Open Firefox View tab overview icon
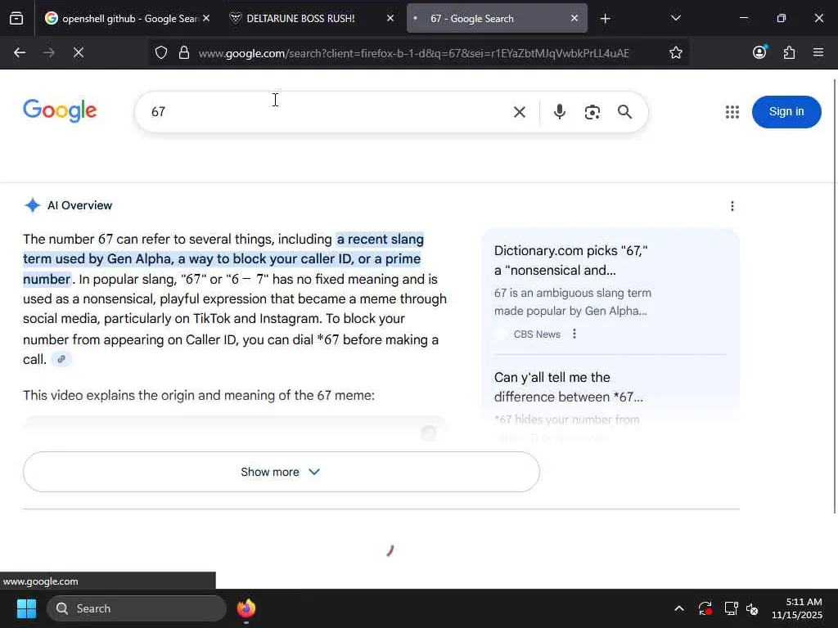Viewport: 838px width, 628px height. point(16,19)
